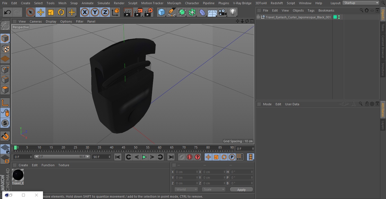The height and width of the screenshot is (199, 386).
Task: Toggle Y axis lock
Action: (95, 12)
